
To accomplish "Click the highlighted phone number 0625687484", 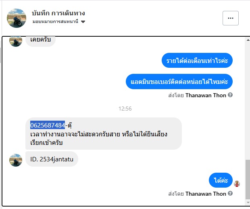I will tap(48, 125).
